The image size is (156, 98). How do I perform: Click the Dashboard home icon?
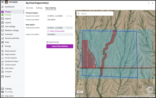(x=3, y=7)
